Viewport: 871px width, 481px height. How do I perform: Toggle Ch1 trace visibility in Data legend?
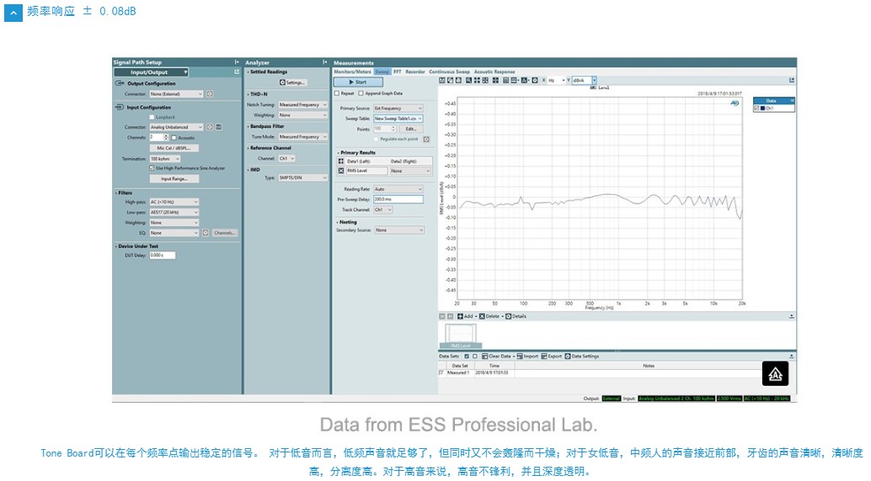(756, 108)
